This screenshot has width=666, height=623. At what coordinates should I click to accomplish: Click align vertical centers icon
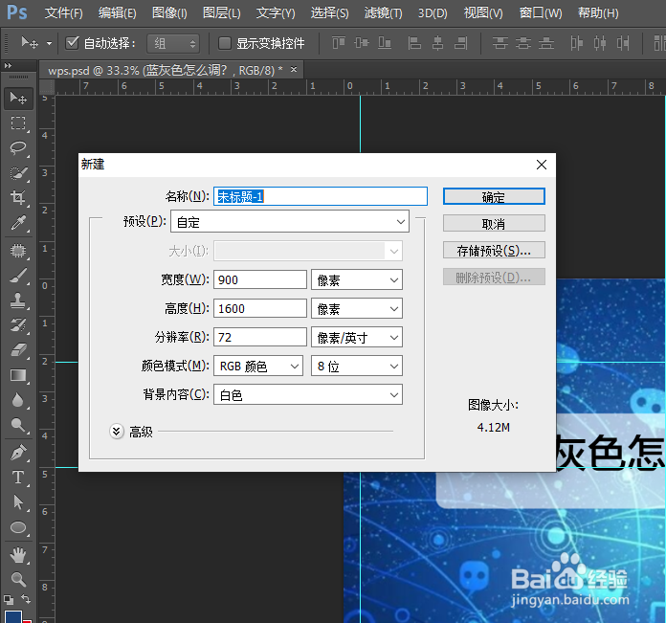click(362, 43)
